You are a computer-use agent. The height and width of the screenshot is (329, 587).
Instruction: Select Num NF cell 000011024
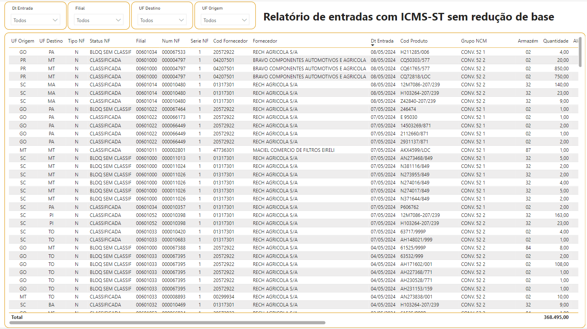click(x=174, y=166)
